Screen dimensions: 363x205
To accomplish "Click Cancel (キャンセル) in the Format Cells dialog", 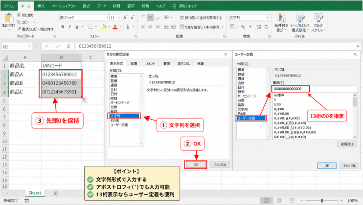I will [220, 164].
